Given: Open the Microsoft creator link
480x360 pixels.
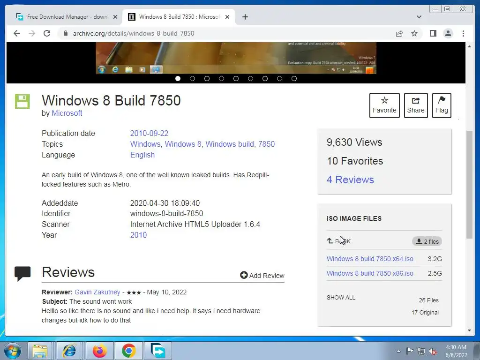Looking at the screenshot, I should (67, 113).
